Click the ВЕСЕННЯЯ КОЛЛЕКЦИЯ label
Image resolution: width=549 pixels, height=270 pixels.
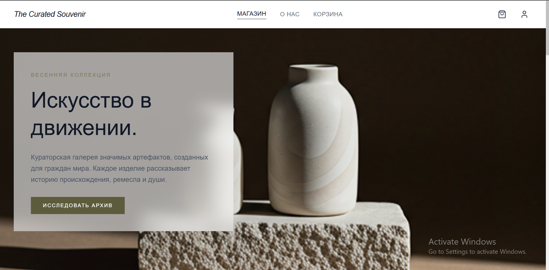pos(71,75)
